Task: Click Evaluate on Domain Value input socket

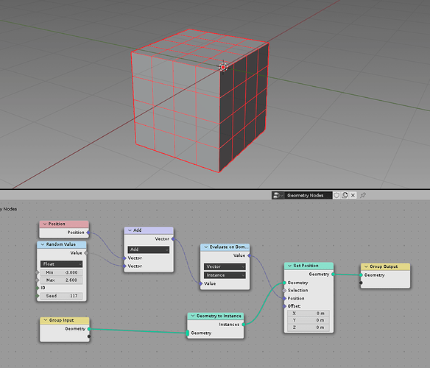Action: [x=201, y=283]
